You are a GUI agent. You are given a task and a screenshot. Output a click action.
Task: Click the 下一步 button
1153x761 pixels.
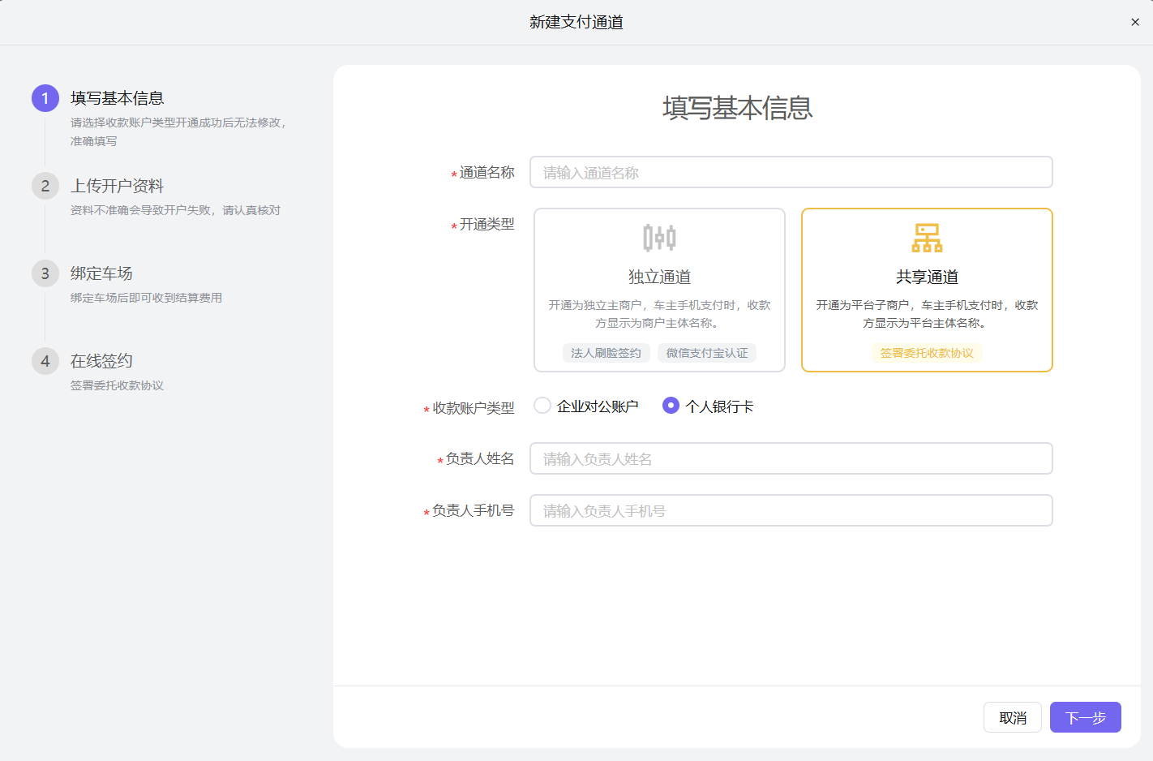click(1085, 717)
